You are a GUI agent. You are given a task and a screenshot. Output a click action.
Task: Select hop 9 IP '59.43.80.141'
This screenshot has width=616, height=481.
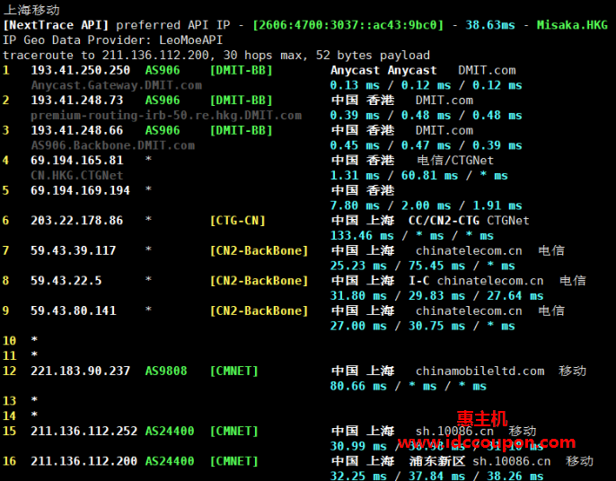tap(74, 310)
